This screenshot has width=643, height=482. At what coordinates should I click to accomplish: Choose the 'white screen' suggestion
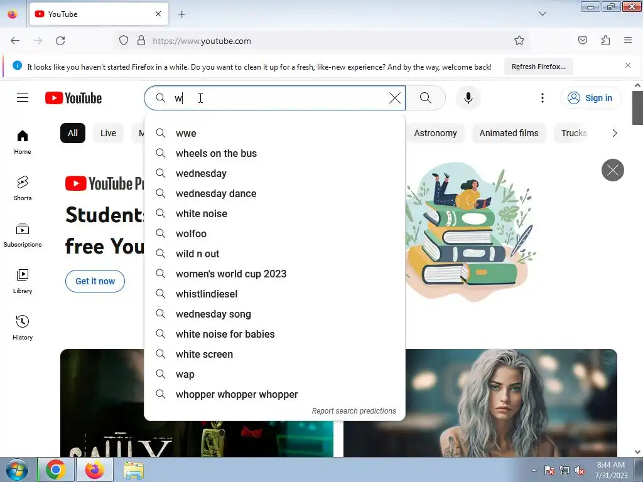pyautogui.click(x=275, y=354)
